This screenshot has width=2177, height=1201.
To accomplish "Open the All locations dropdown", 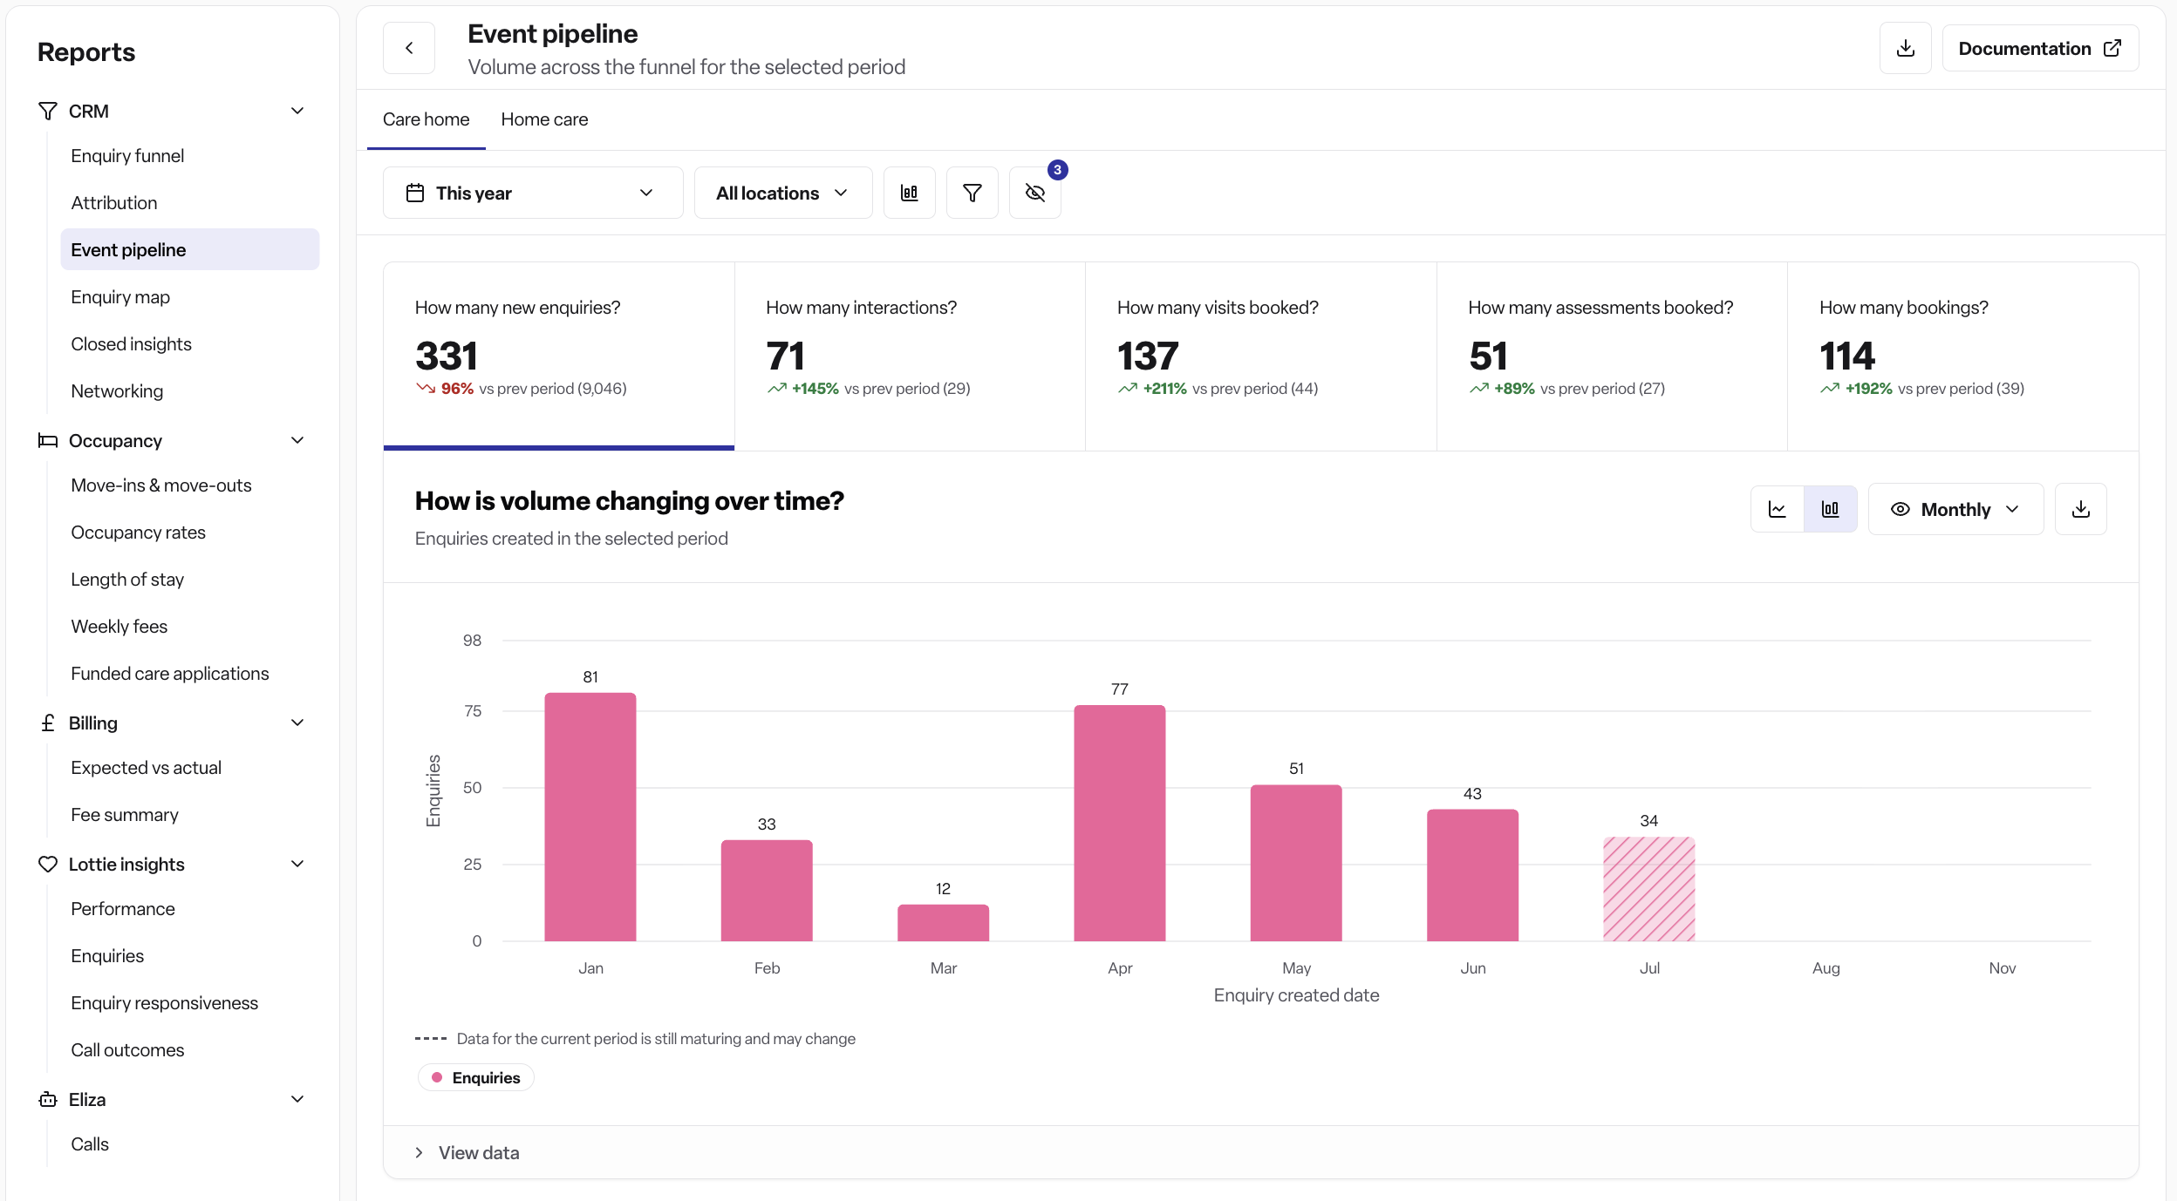I will click(x=783, y=193).
